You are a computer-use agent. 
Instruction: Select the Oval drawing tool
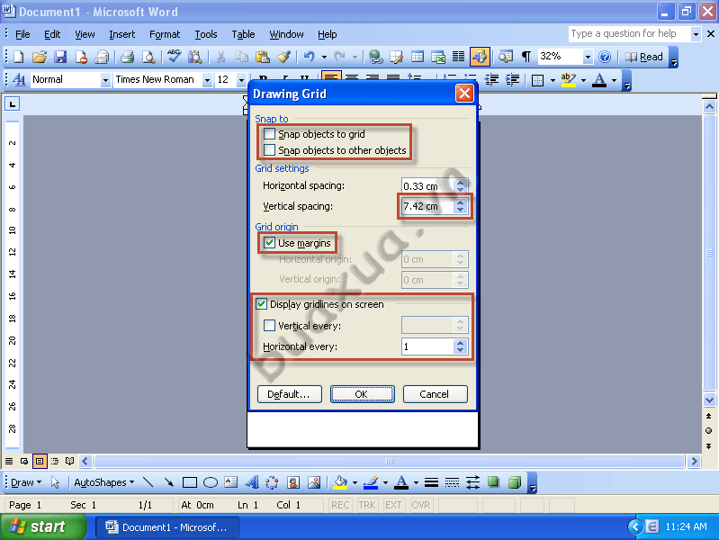(210, 482)
